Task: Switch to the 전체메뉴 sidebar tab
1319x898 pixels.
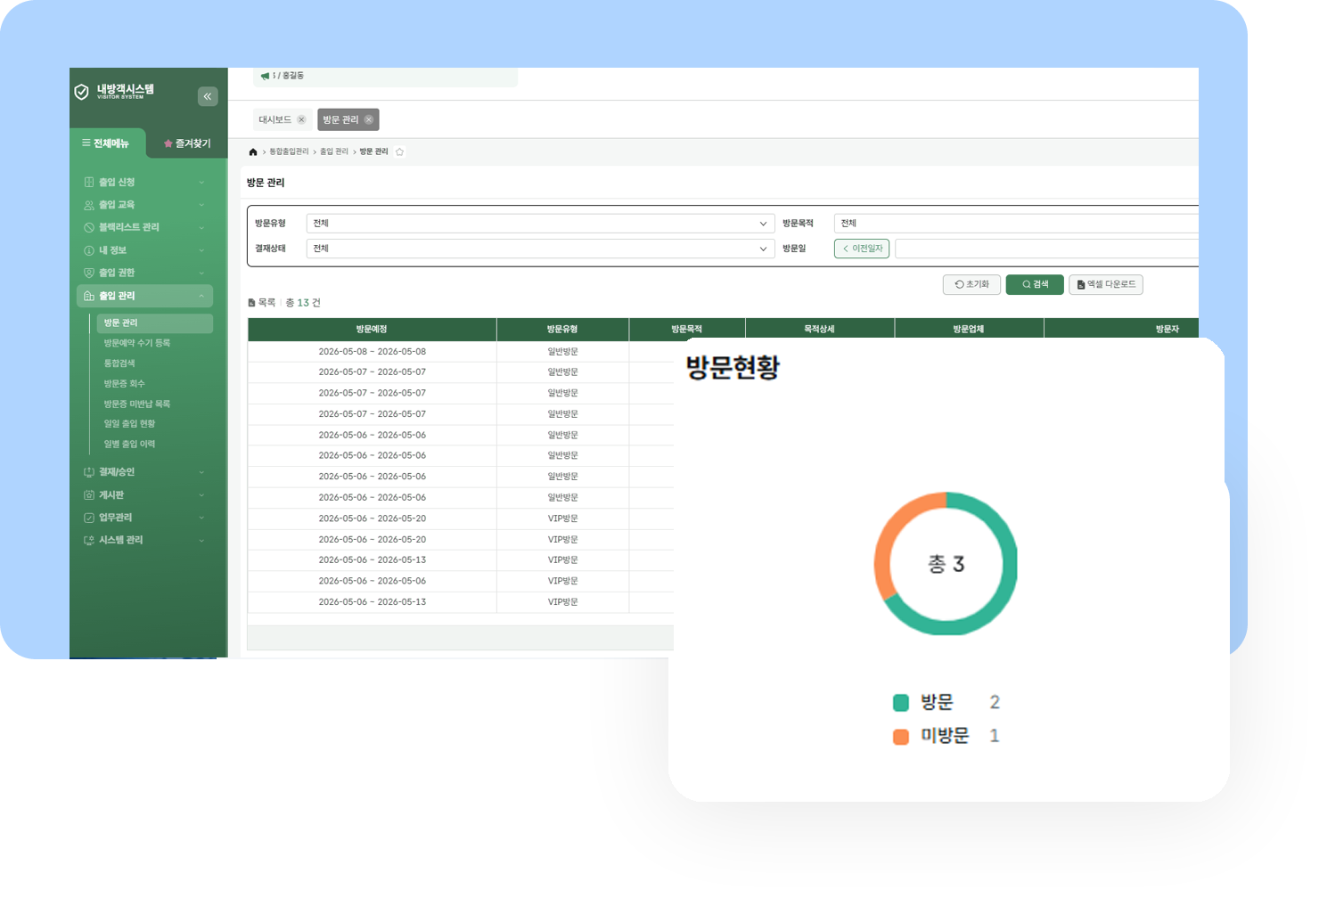Action: click(106, 143)
